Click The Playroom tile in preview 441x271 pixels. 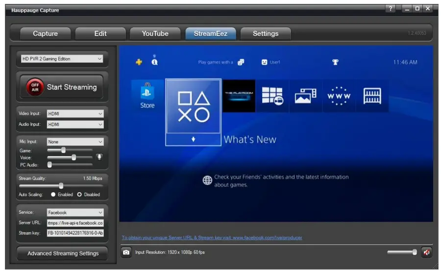point(239,96)
